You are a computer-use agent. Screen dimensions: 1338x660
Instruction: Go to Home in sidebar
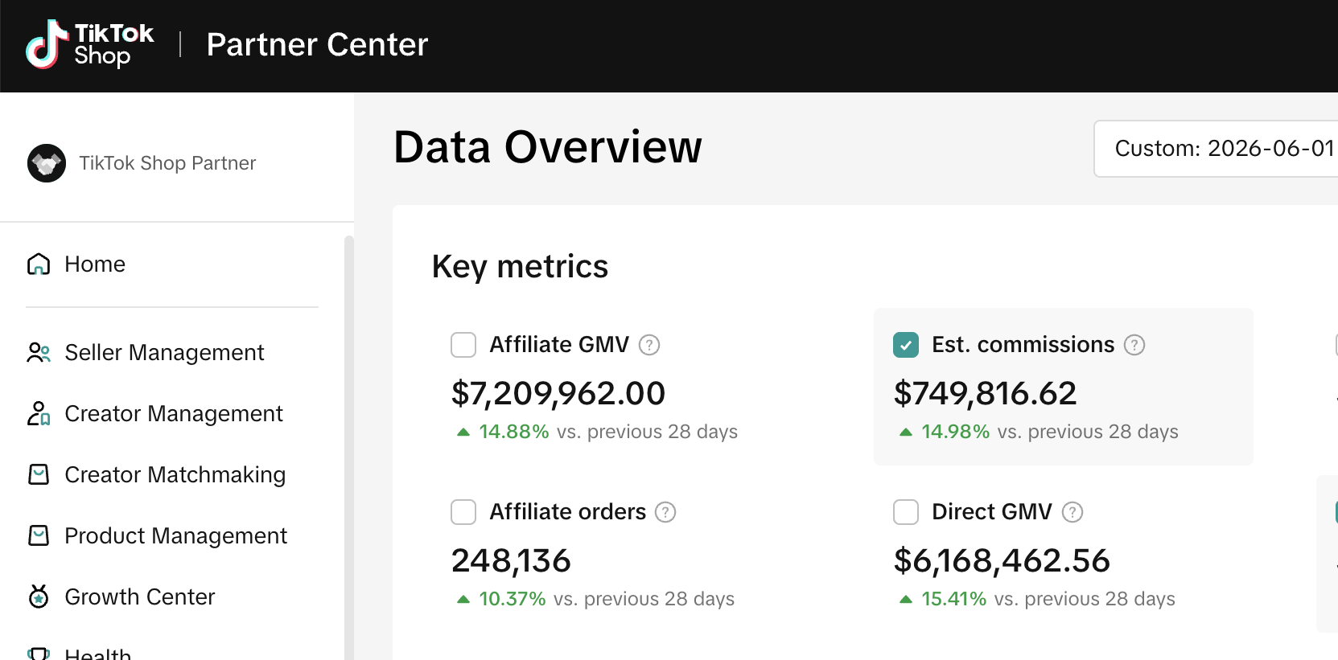pos(95,264)
